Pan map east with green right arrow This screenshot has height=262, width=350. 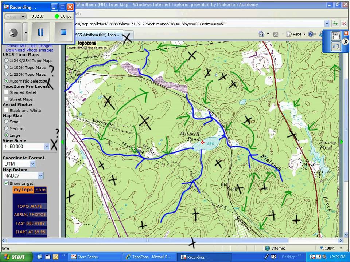[x=342, y=142]
